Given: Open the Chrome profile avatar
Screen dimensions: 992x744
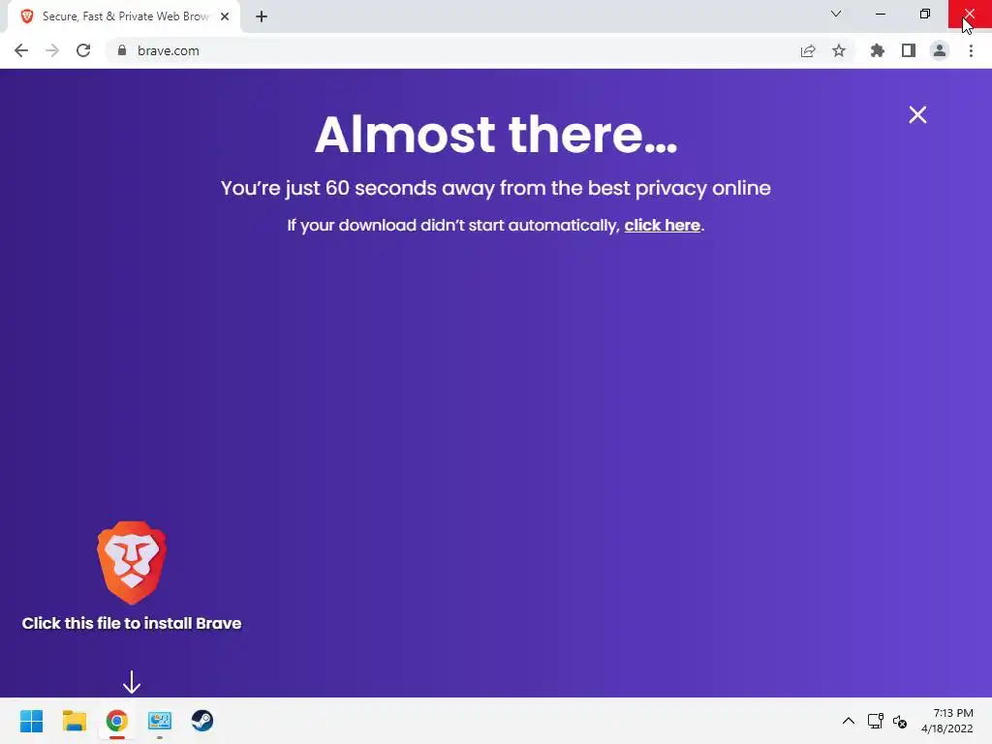Looking at the screenshot, I should [x=940, y=50].
